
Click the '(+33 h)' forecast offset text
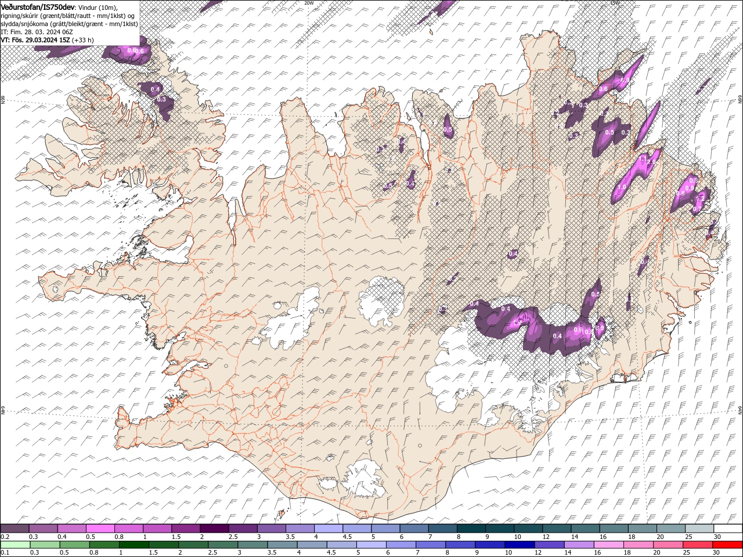tap(83, 40)
